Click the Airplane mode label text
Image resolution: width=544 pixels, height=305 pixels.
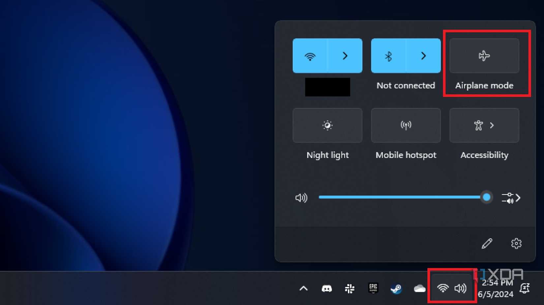pos(484,86)
